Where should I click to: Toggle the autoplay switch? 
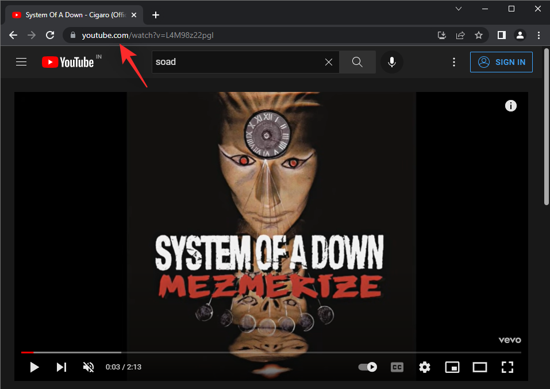pyautogui.click(x=368, y=367)
